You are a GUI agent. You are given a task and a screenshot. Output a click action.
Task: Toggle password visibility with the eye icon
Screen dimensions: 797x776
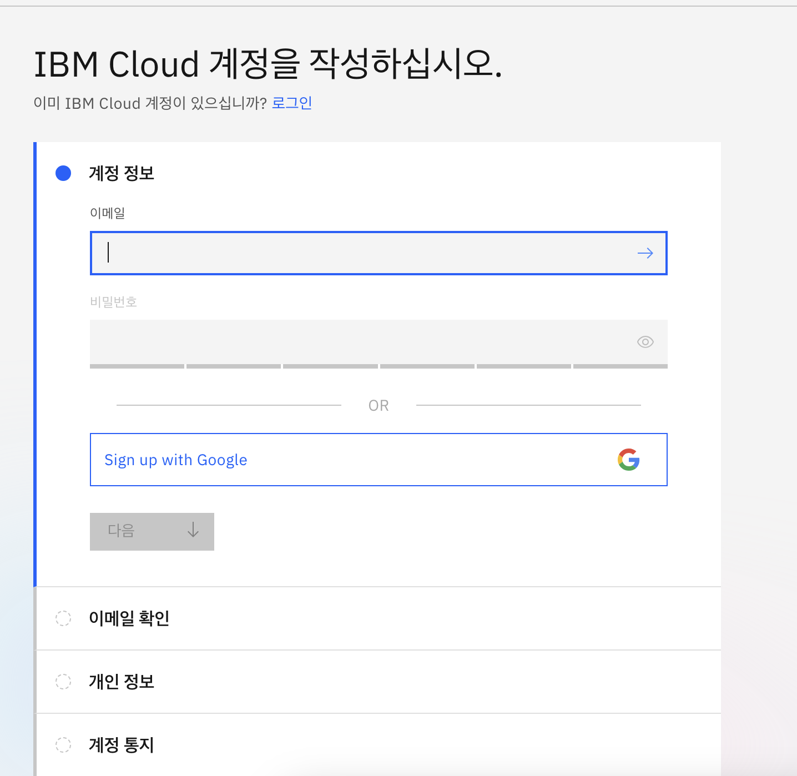(x=645, y=342)
